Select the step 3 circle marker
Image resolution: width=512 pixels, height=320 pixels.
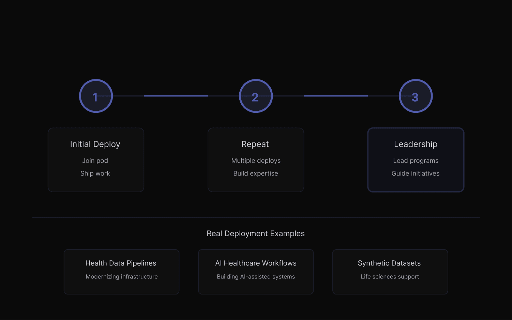click(x=416, y=96)
